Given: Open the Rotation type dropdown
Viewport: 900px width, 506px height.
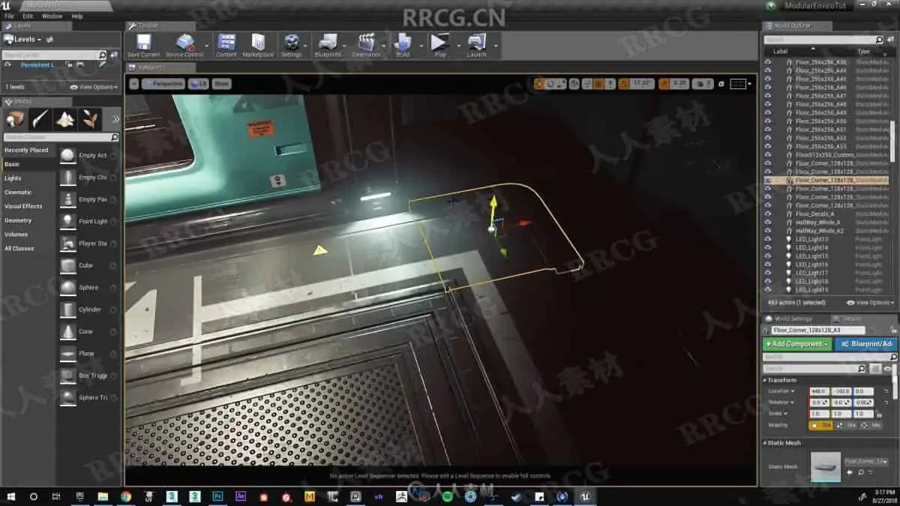Looking at the screenshot, I should pyautogui.click(x=781, y=403).
